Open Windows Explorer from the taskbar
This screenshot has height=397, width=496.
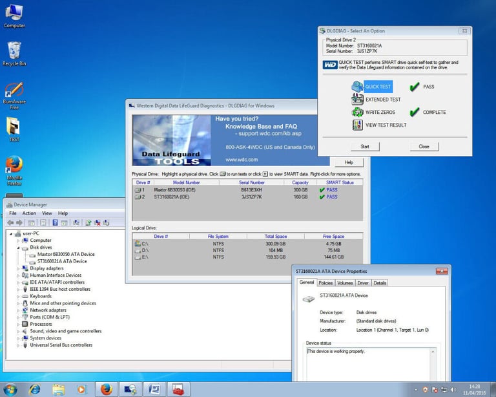59,389
